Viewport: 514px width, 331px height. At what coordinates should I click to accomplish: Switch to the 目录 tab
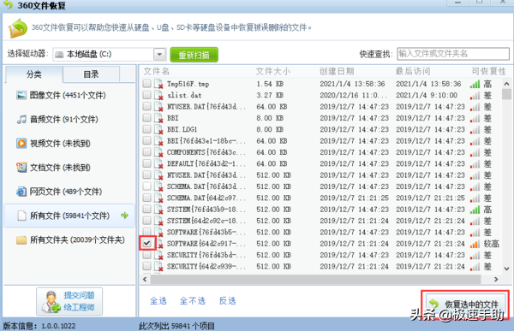91,74
